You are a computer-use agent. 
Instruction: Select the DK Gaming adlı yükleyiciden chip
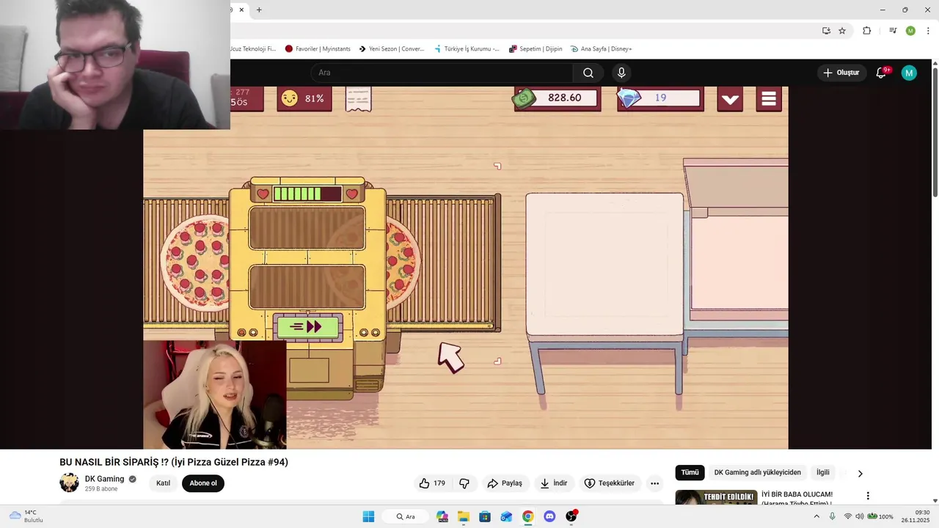(x=757, y=473)
